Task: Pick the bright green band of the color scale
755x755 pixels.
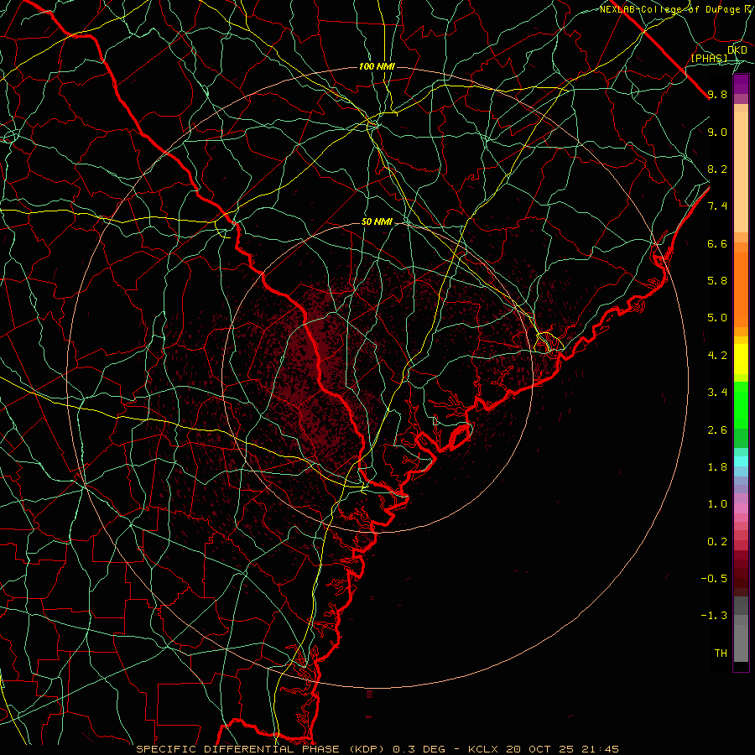Action: pos(741,404)
